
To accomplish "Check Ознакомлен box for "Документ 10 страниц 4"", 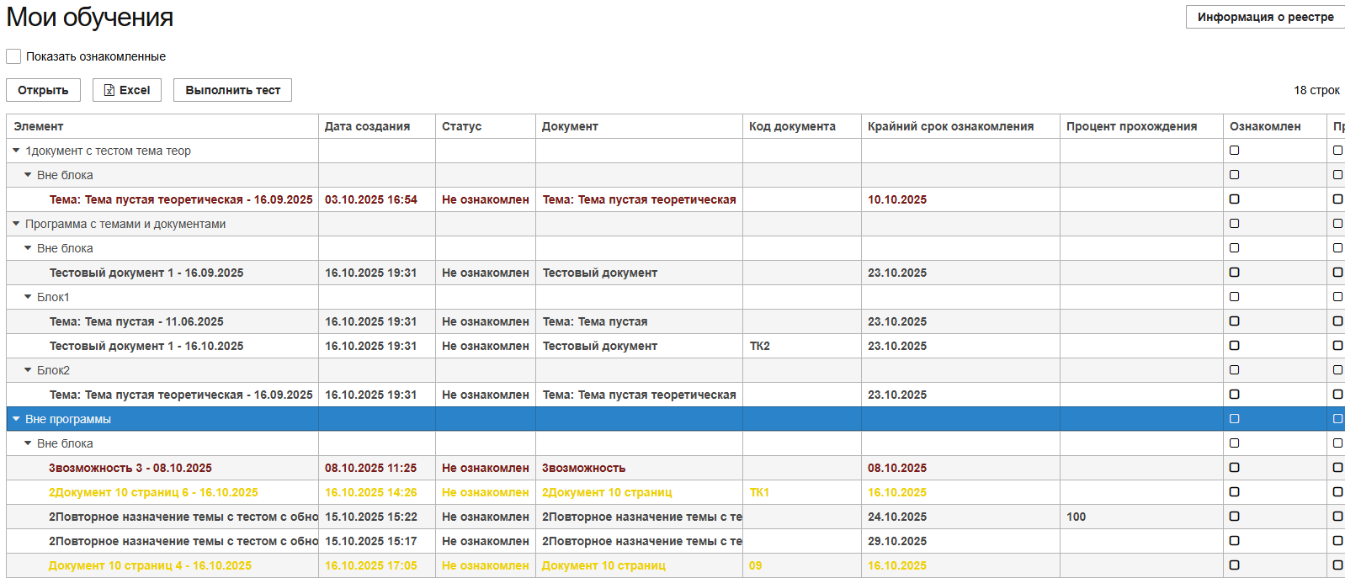I will click(1235, 565).
